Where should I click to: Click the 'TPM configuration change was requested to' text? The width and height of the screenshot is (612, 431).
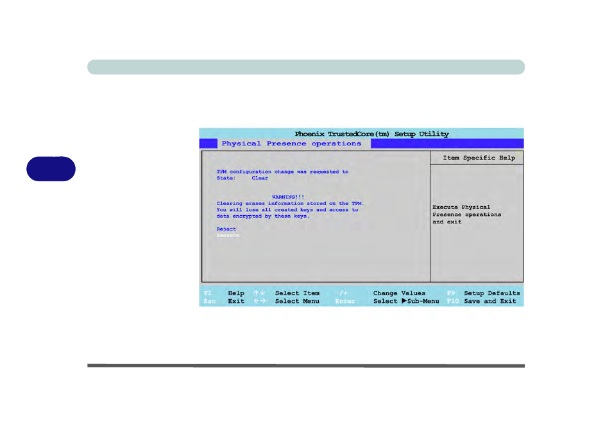tap(282, 172)
